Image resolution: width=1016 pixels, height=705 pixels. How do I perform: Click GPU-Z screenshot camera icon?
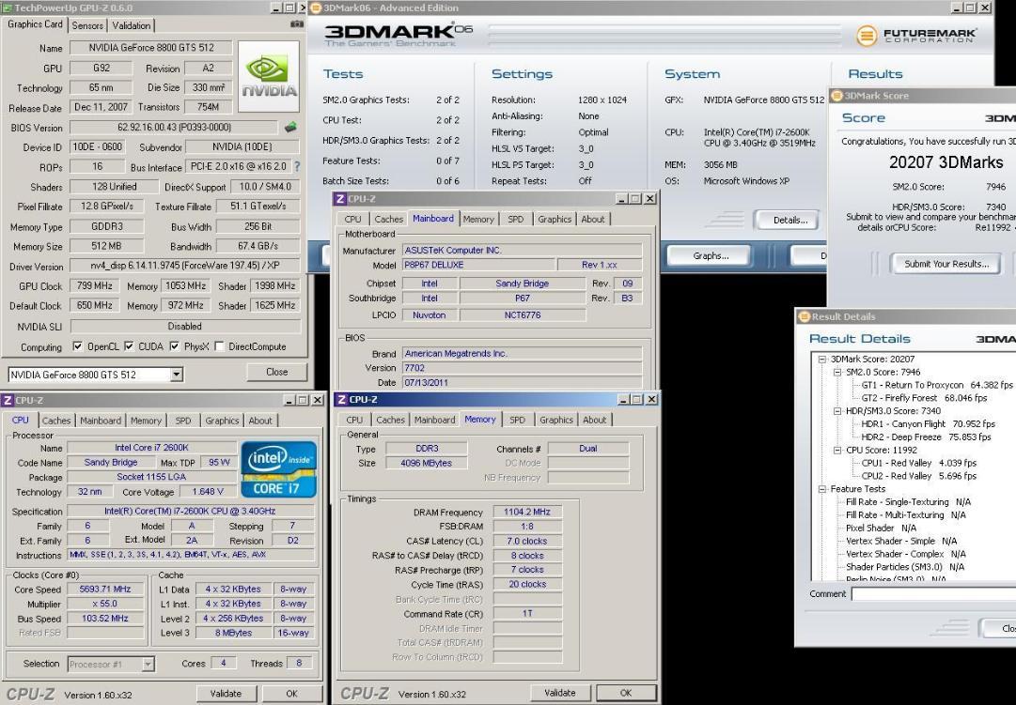pos(297,24)
